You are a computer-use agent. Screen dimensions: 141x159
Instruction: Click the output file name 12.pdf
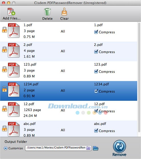coord(99,104)
